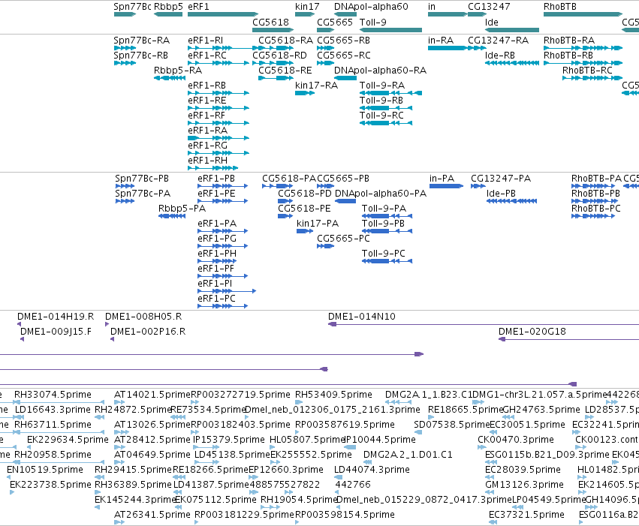Select transcript Toll-9-RA
Viewport: 639px width, 526px height.
tap(390, 93)
